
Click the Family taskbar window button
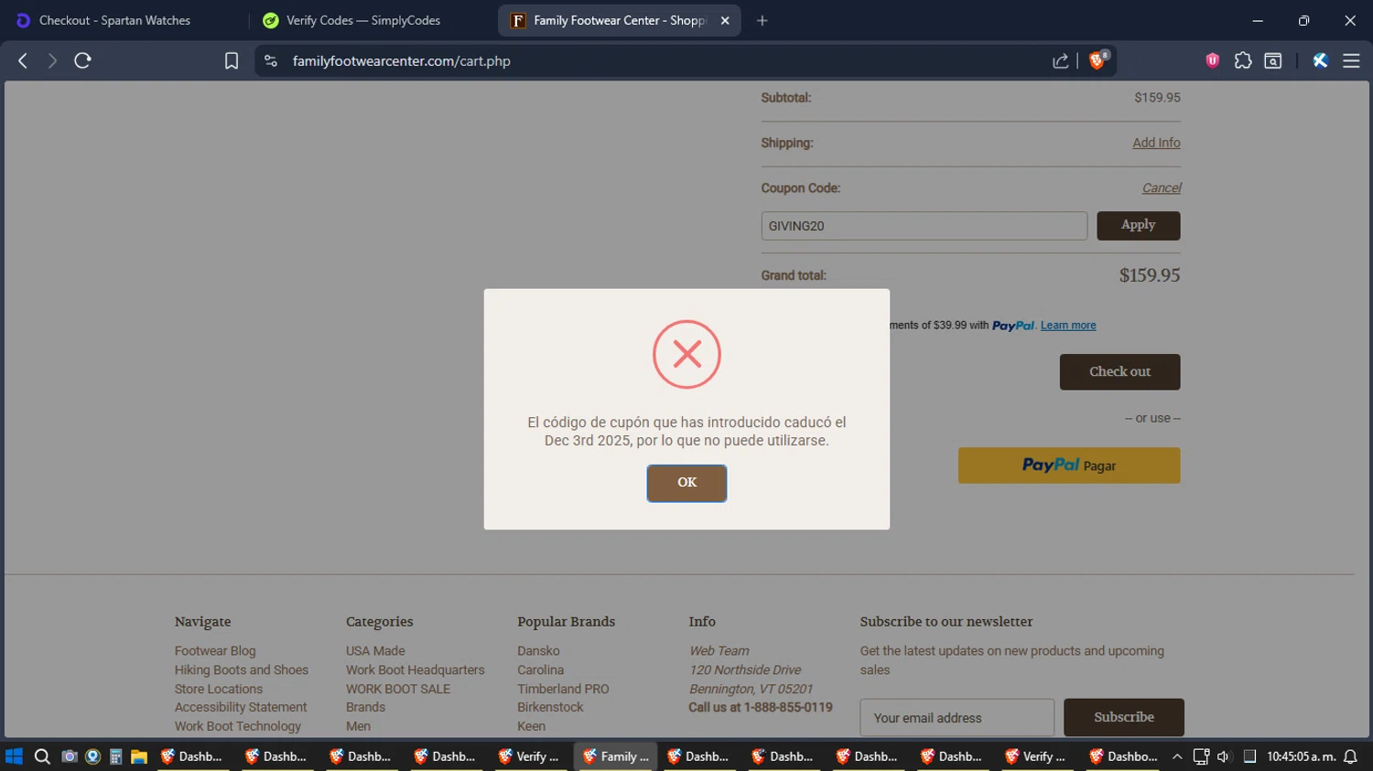point(616,756)
